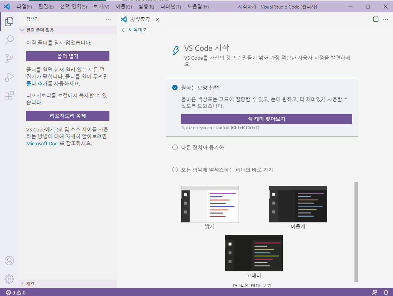The image size is (393, 296).
Task: Open the Run and Debug view icon
Action: (x=9, y=77)
